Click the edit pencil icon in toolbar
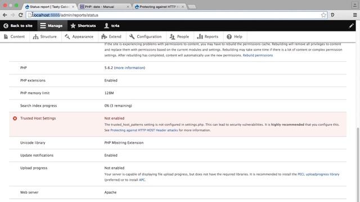 point(351,26)
